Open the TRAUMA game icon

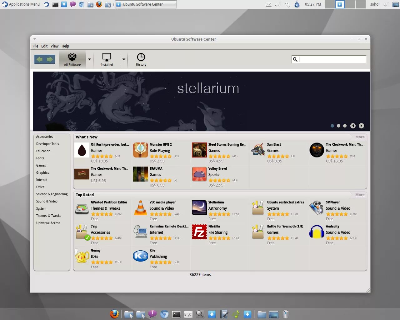141,174
